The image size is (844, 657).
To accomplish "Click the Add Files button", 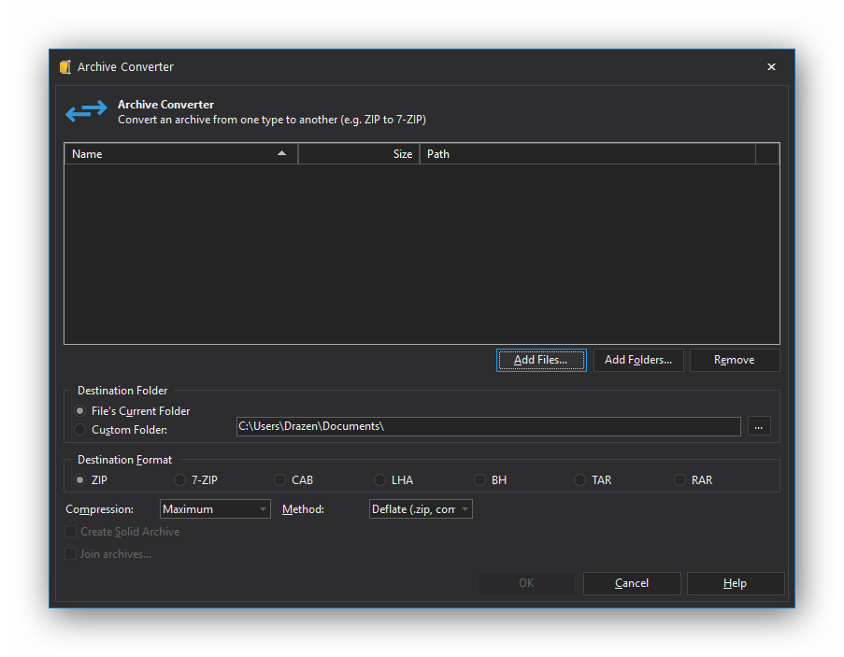I will click(x=541, y=360).
